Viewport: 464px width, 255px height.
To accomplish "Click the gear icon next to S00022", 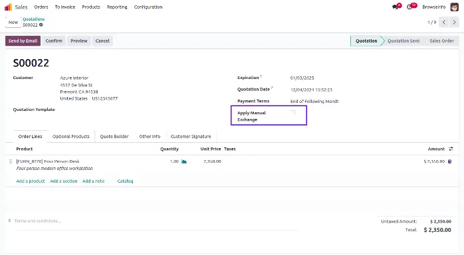I will point(41,25).
